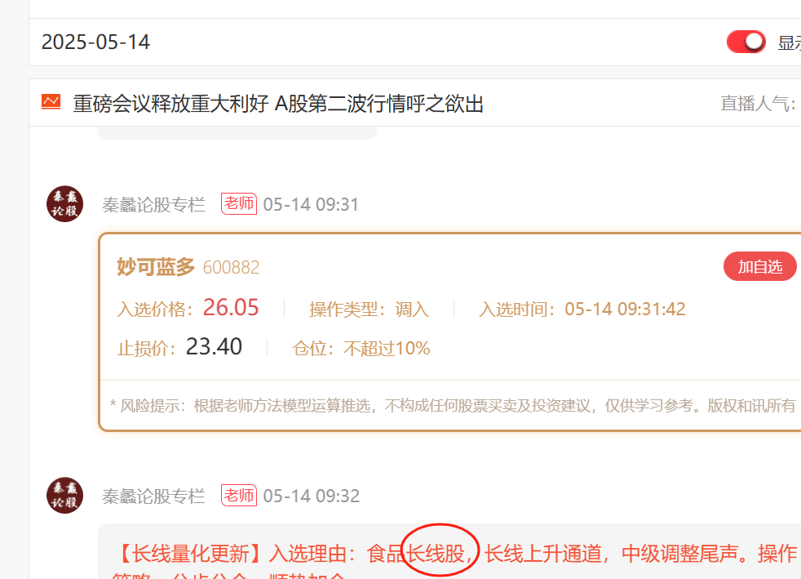Screen dimensions: 801x579
Task: Click 老师 badge on the 09:32 post
Action: (x=239, y=495)
